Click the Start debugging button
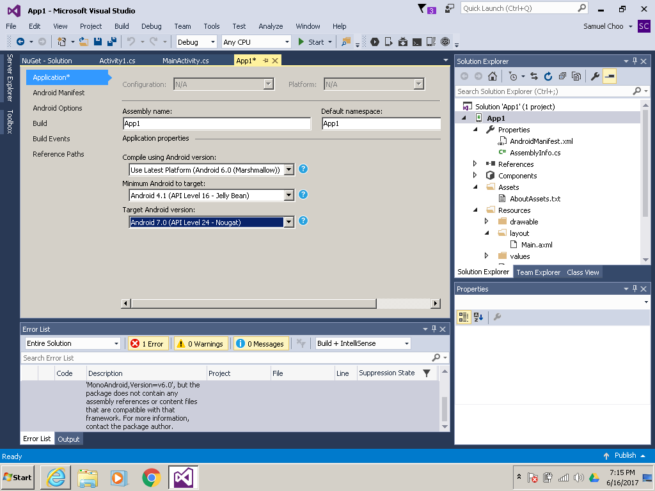The width and height of the screenshot is (655, 491). click(312, 42)
